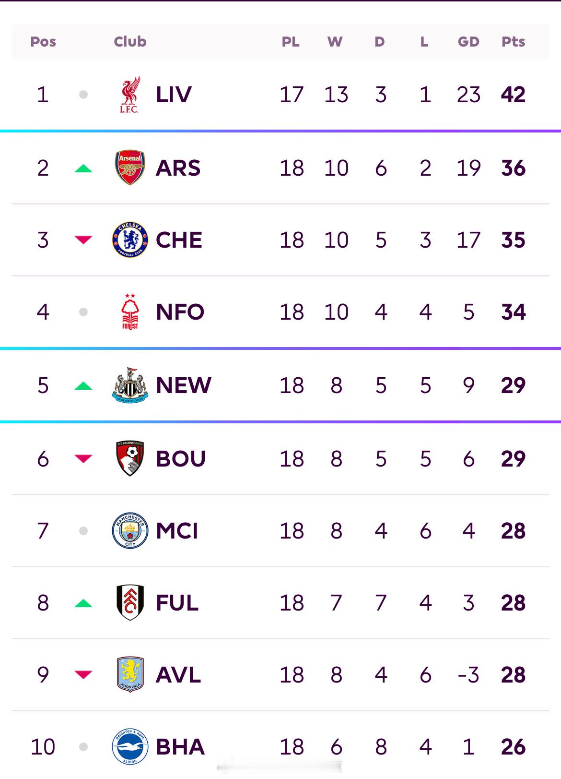Open the Brighton & Hove Albion crest
The height and width of the screenshot is (779, 561).
(130, 746)
